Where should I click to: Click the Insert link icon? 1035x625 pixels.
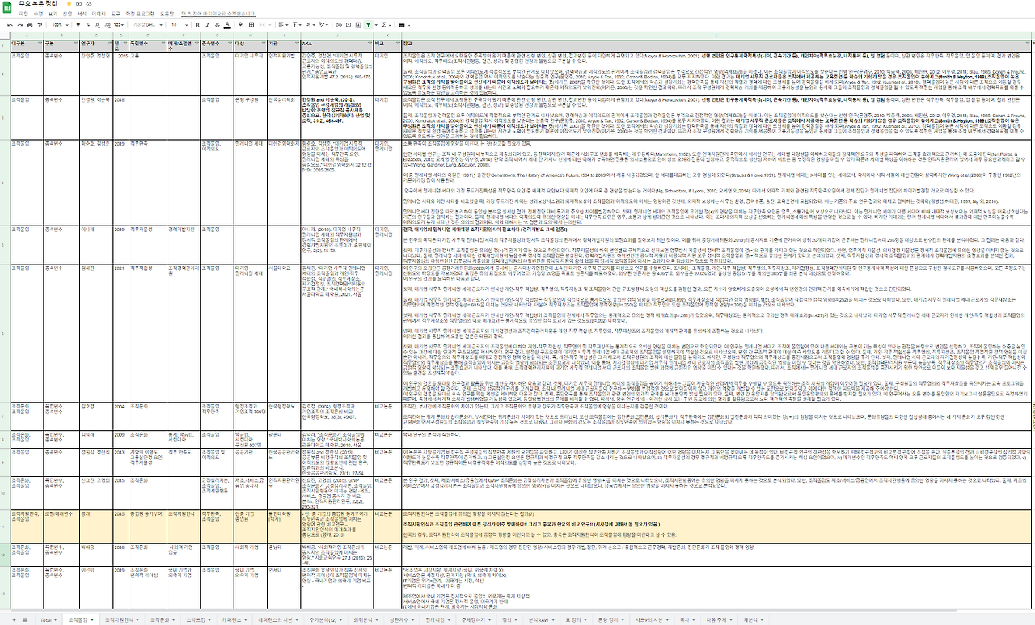[x=338, y=25]
